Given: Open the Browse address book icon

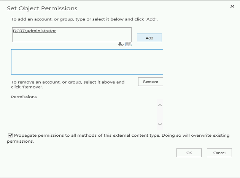Looking at the screenshot, I should pyautogui.click(x=129, y=44).
